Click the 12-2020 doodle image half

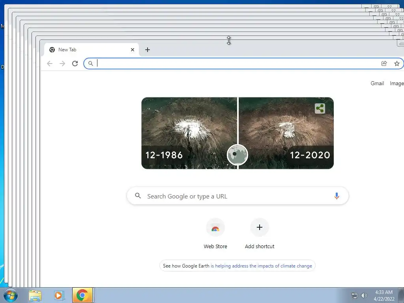286,133
